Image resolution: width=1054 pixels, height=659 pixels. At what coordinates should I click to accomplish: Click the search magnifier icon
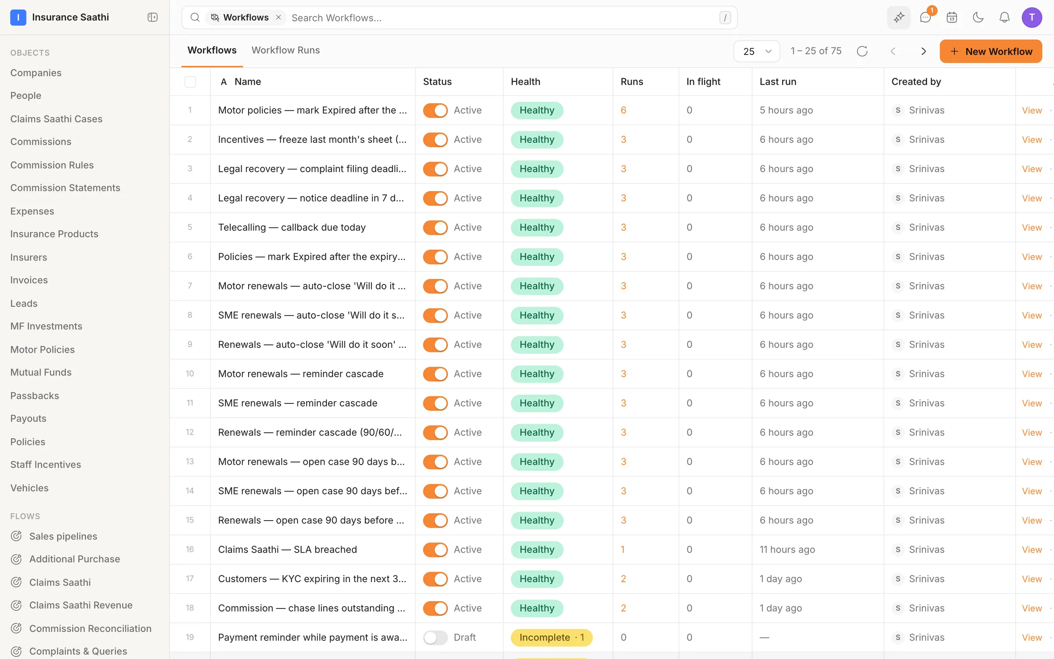point(195,18)
